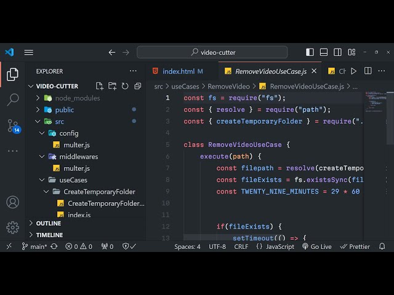Select the RemoveVideoUseCase.js tab
This screenshot has width=394, height=295.
pos(269,71)
